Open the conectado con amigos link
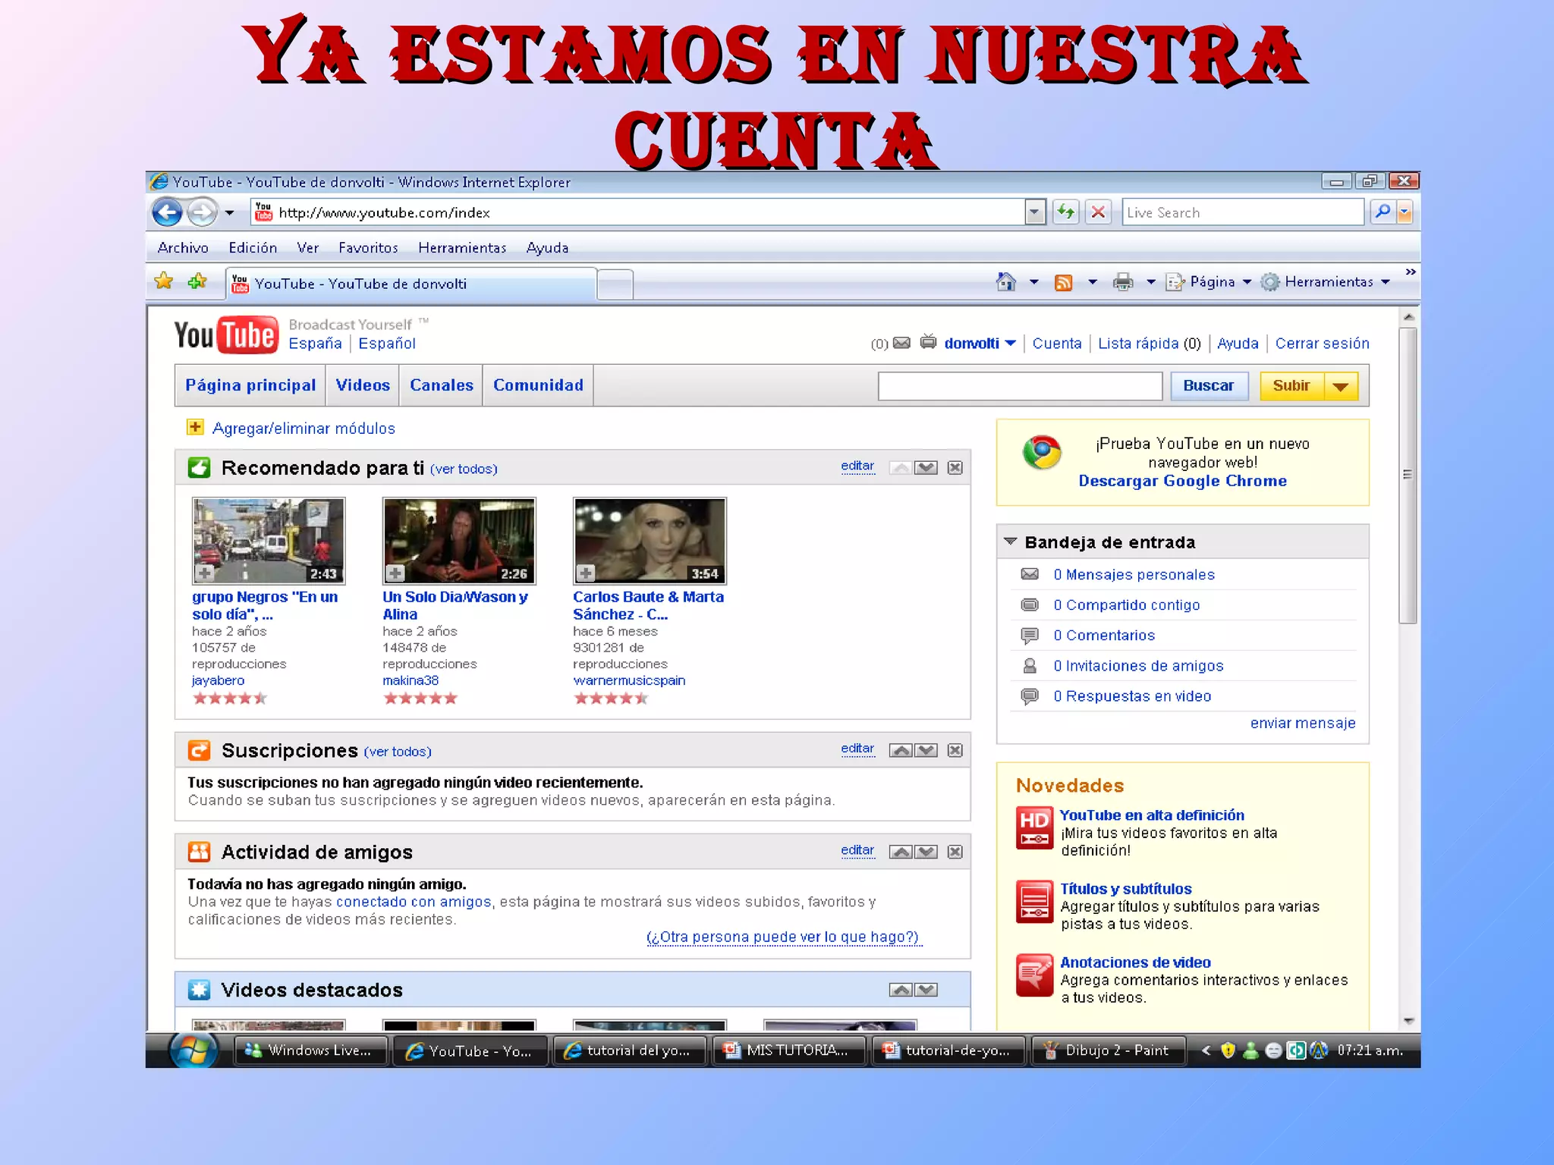The width and height of the screenshot is (1554, 1165). pos(414,902)
